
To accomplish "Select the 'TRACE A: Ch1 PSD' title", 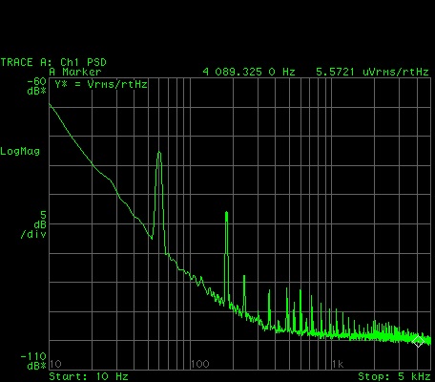I will click(x=53, y=62).
